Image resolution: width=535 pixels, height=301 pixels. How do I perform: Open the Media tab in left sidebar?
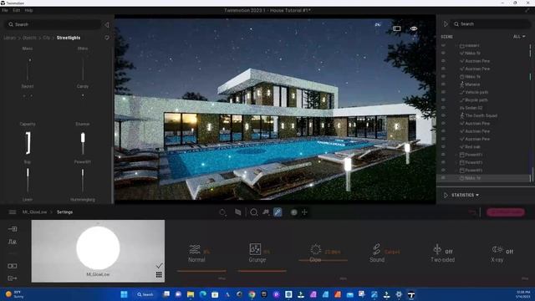[13, 266]
